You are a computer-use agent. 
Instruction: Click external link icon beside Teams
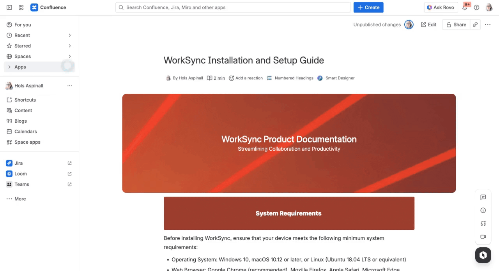(70, 184)
